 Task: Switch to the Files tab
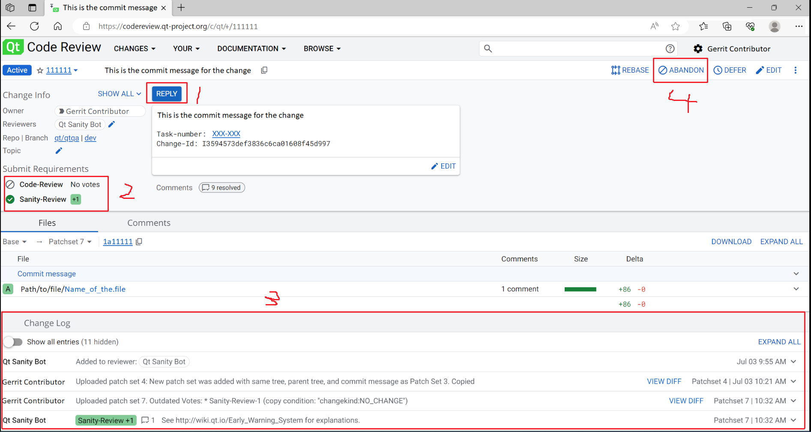47,223
